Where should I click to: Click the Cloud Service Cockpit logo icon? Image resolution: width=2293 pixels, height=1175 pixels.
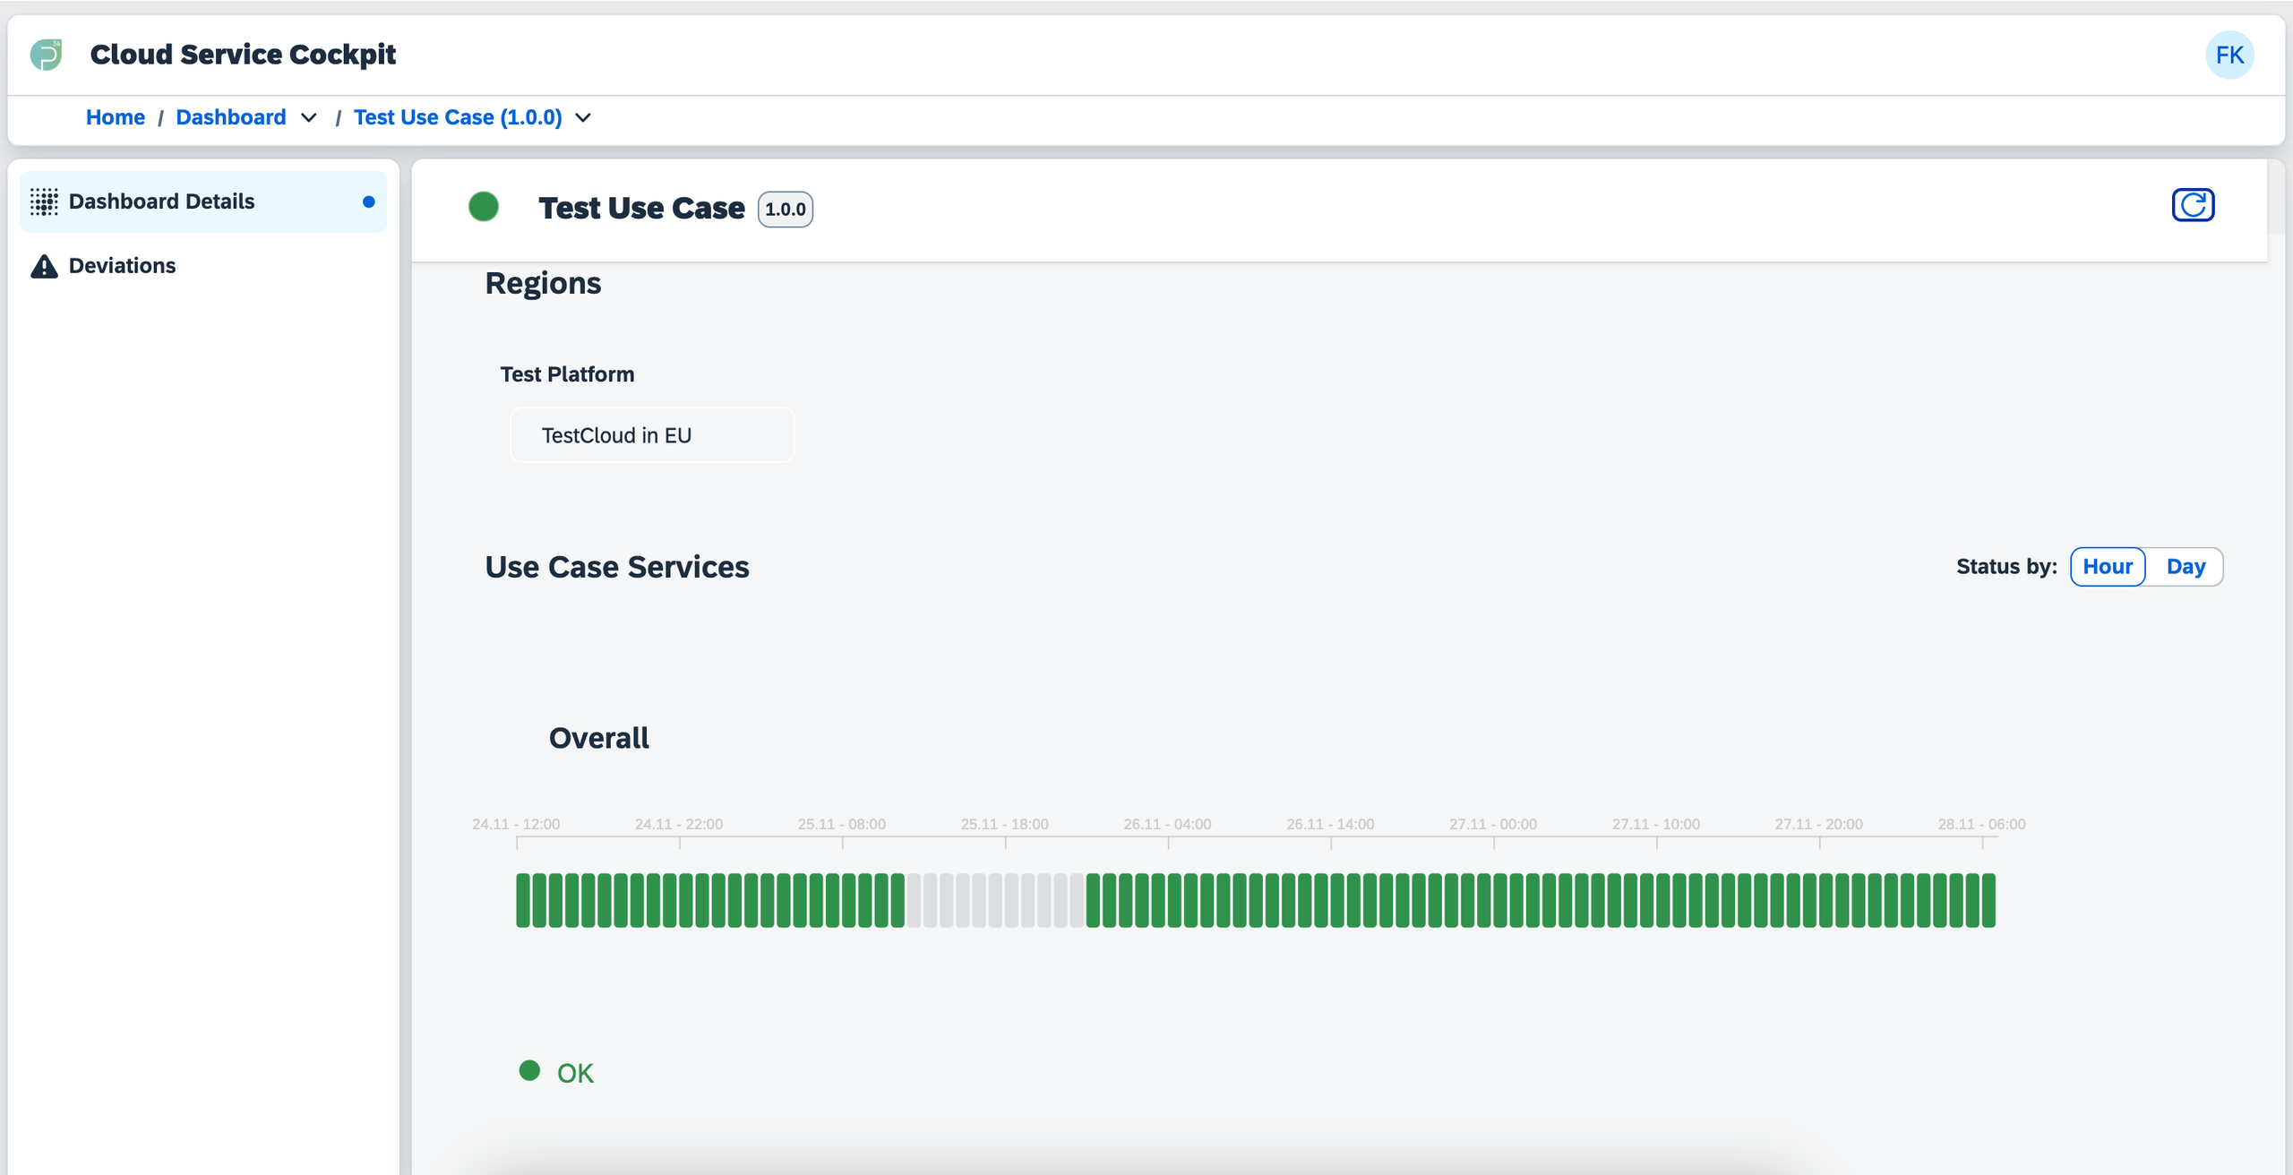coord(47,55)
